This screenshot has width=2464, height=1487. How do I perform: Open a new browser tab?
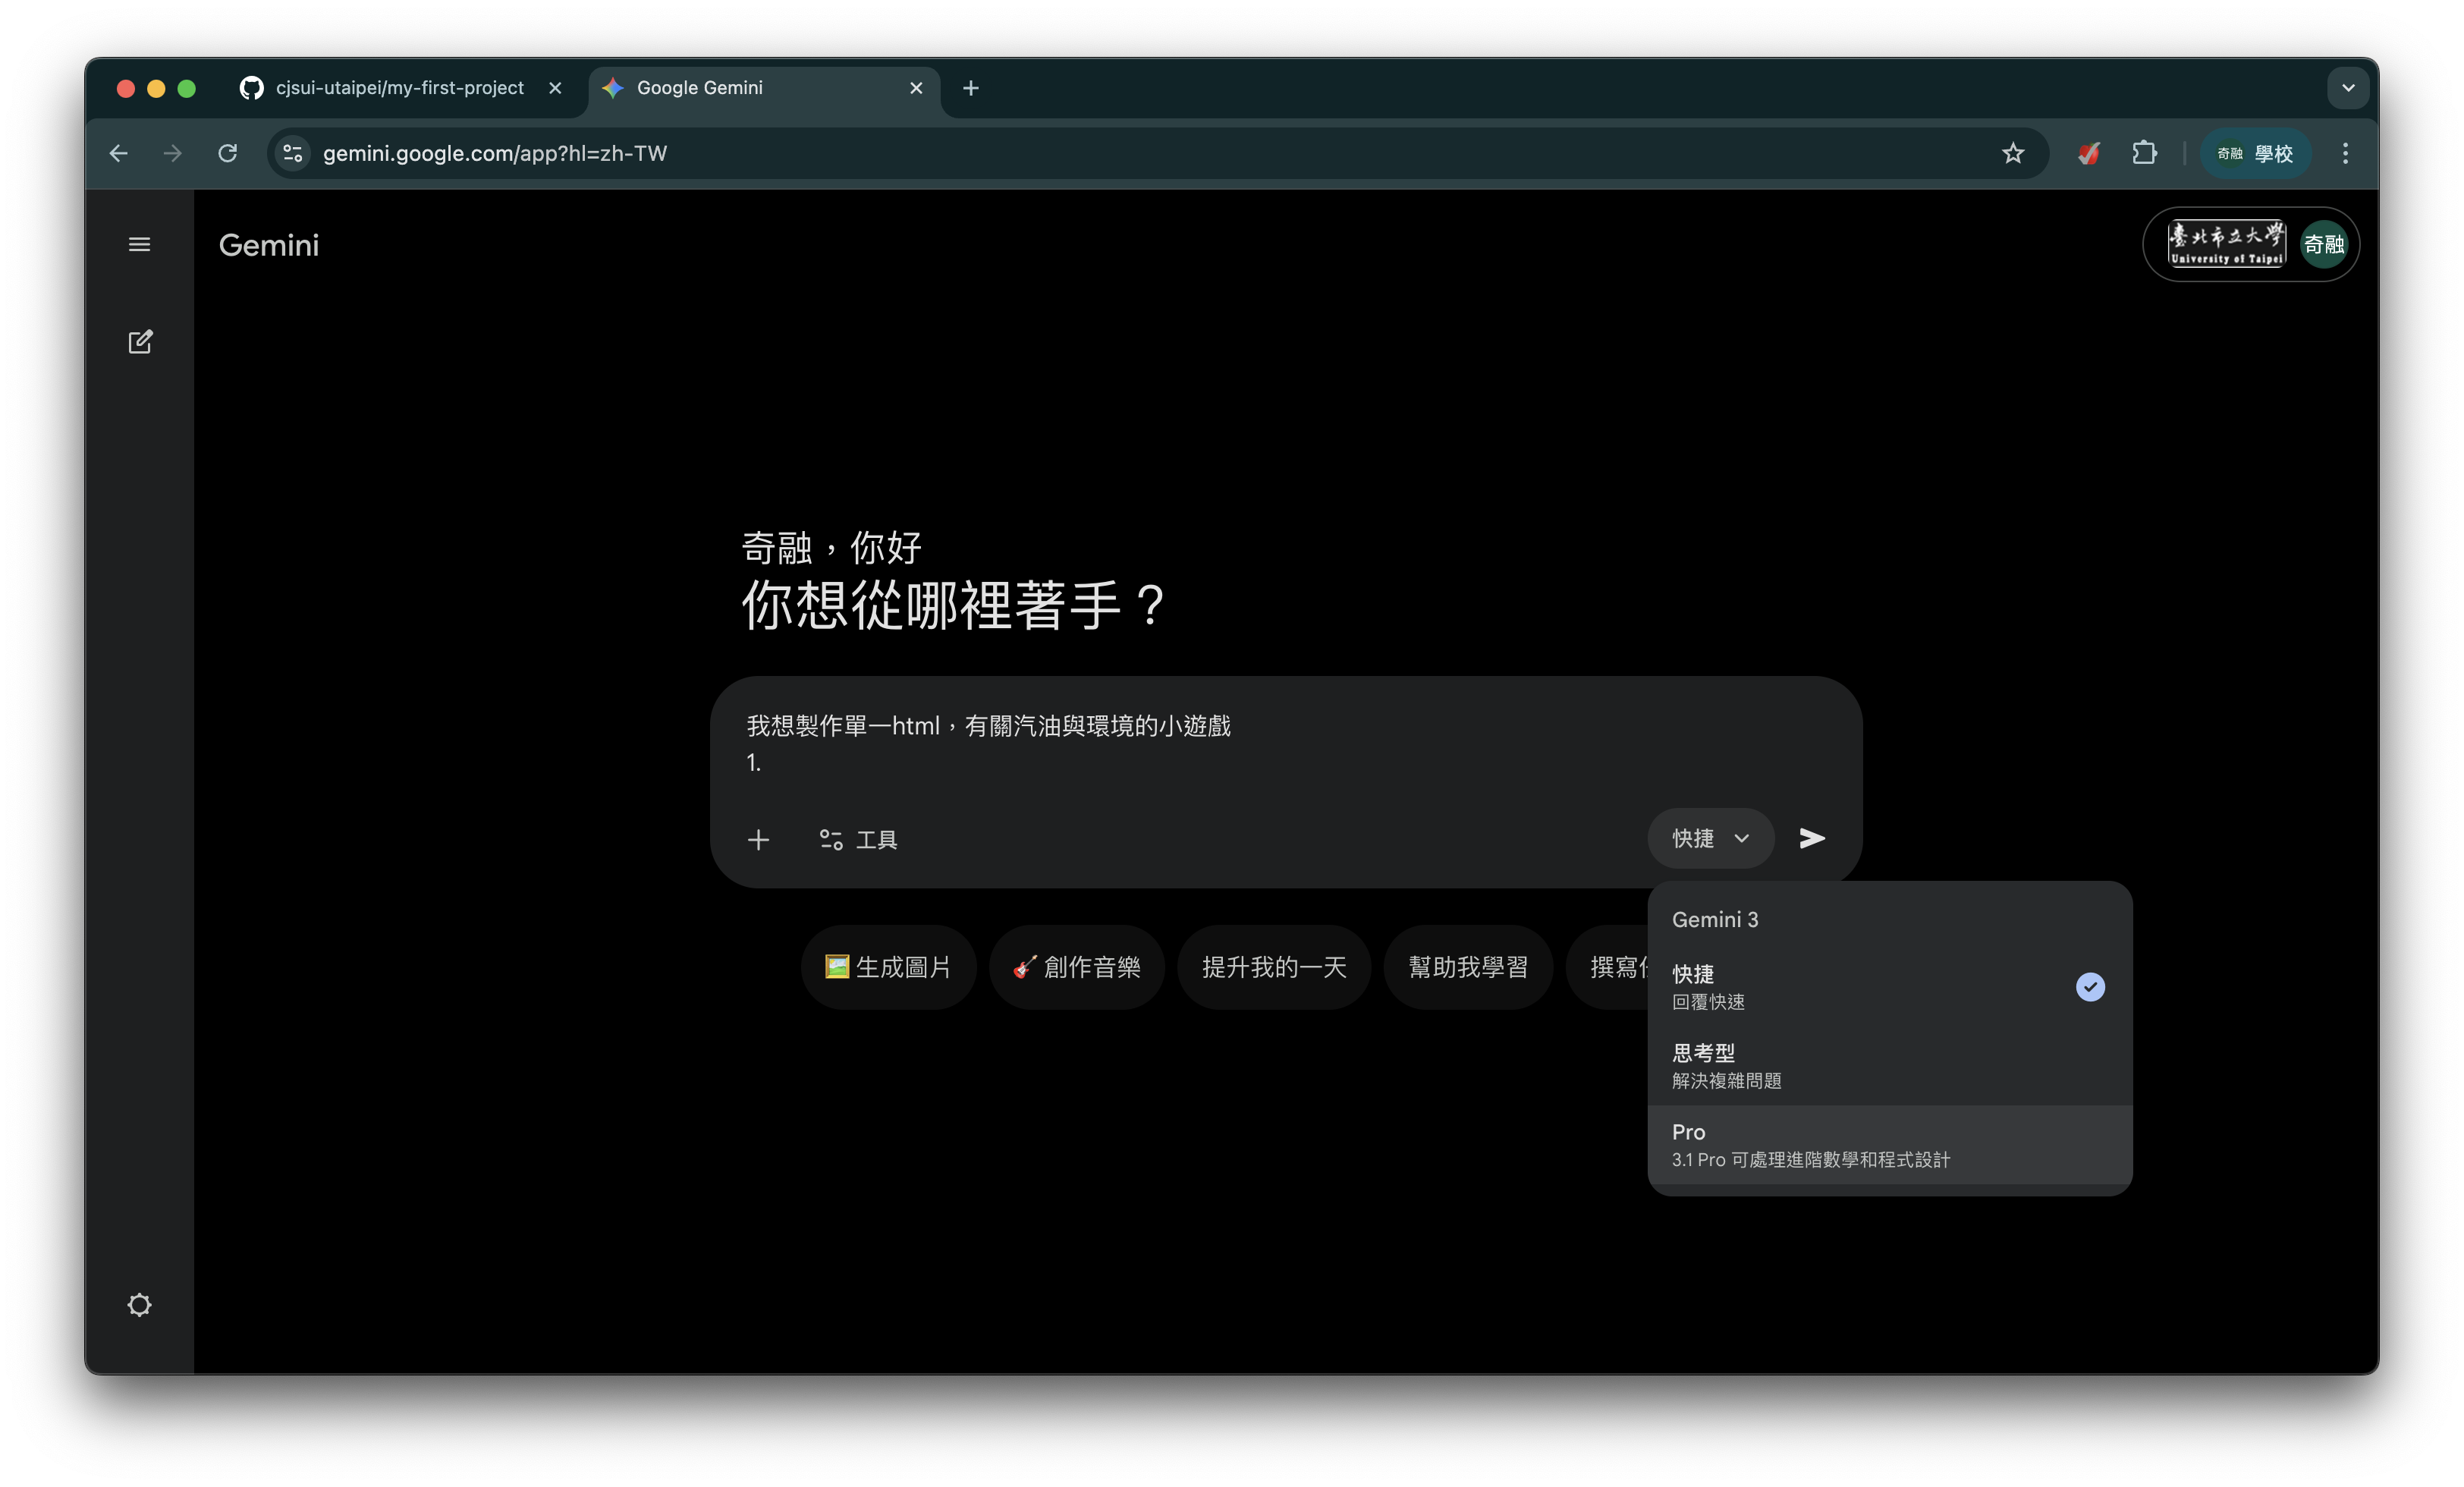tap(971, 88)
